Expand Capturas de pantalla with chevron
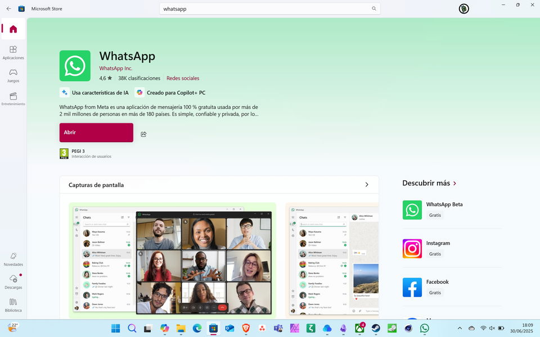The image size is (540, 337). click(x=367, y=185)
